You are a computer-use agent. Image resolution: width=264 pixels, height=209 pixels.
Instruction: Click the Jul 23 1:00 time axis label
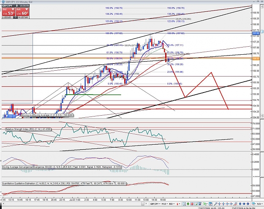[x=75, y=200]
